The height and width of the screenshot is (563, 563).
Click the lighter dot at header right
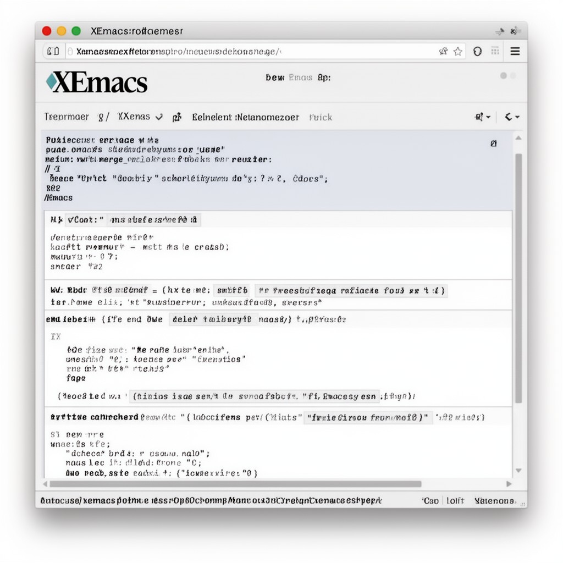(514, 75)
